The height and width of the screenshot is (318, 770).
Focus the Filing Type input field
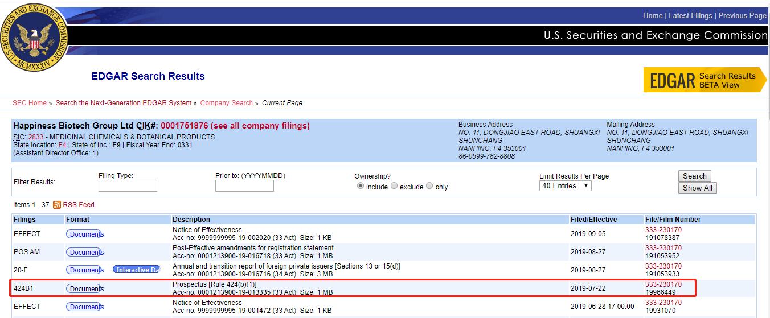(128, 186)
